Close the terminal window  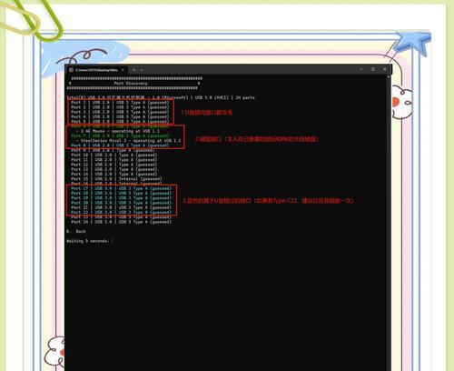[385, 69]
